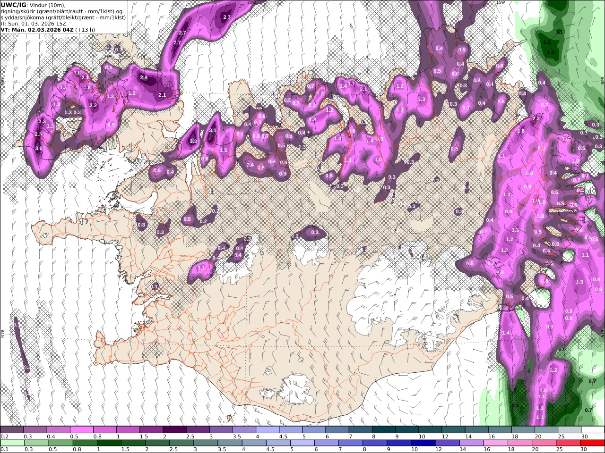605x453 pixels.
Task: Click the 'Vindur (10m)' header text
Action: pyautogui.click(x=47, y=5)
